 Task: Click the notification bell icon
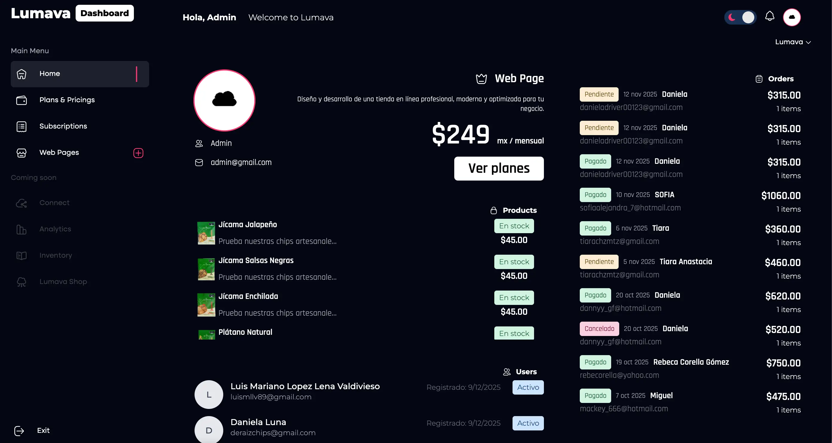pos(770,16)
